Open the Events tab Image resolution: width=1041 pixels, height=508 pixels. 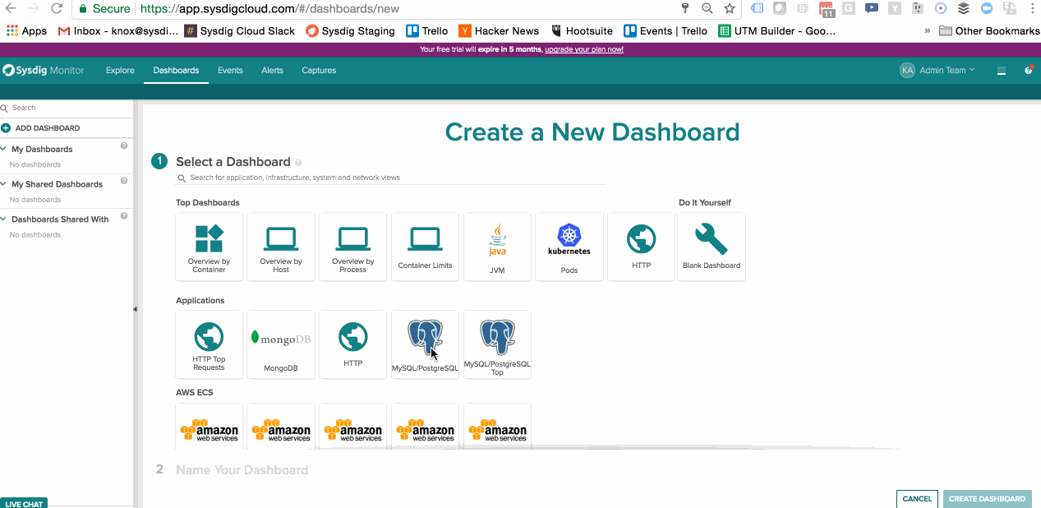pyautogui.click(x=230, y=70)
